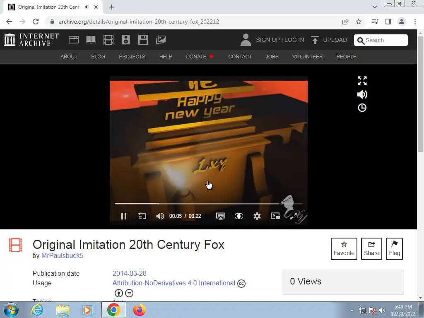Image resolution: width=424 pixels, height=318 pixels.
Task: Switch the player to fullscreen
Action: tap(294, 216)
